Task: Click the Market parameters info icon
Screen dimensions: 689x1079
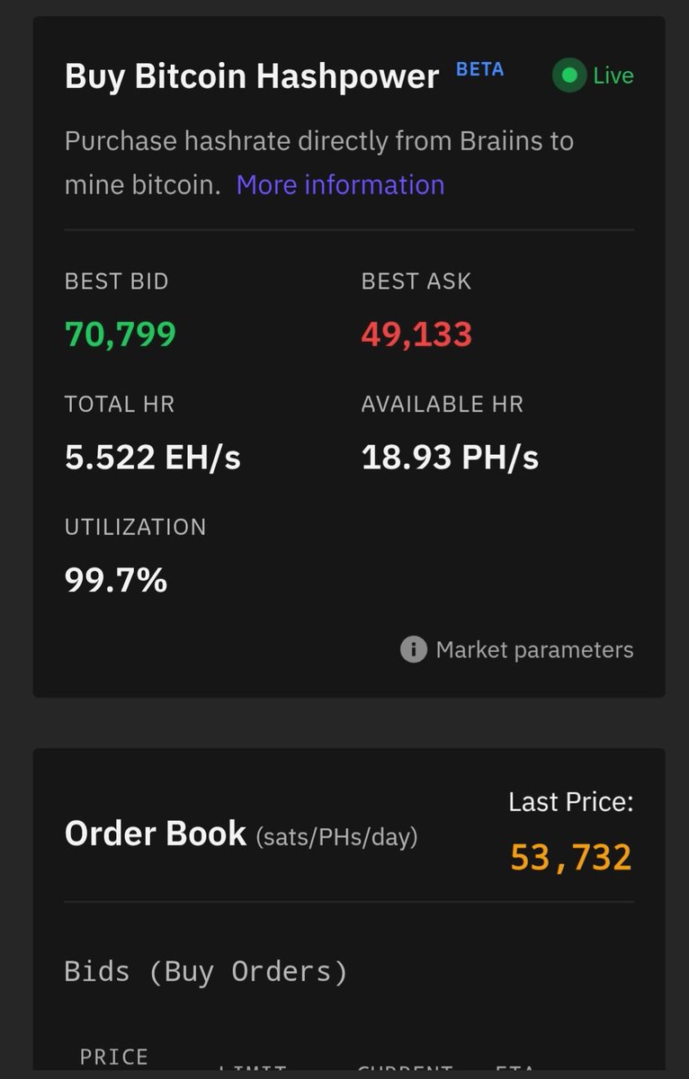Action: (x=413, y=649)
